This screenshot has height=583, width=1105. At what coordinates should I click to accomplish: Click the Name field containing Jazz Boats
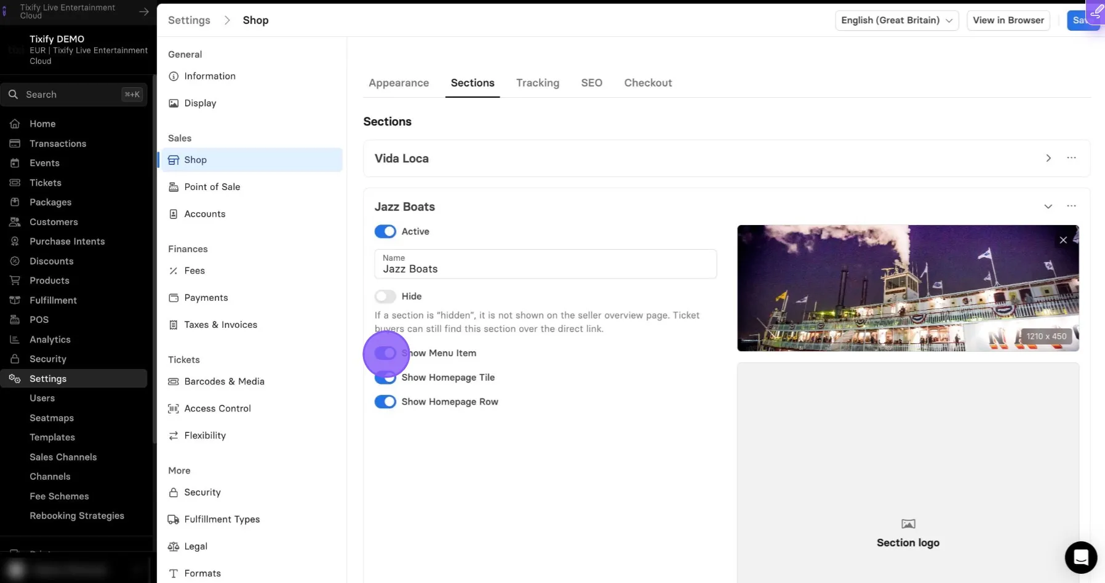545,264
